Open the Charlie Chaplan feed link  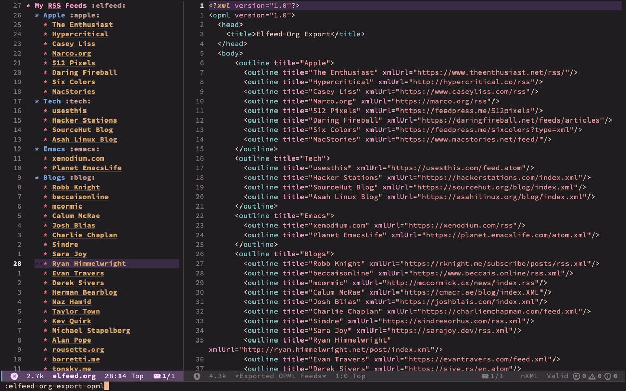(85, 235)
